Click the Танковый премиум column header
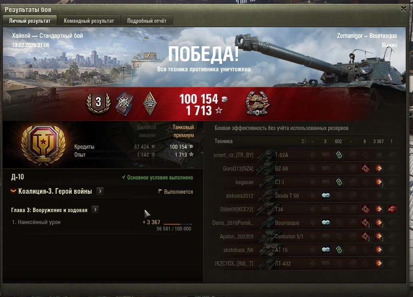Screen dimensions: 413x297 [184, 131]
